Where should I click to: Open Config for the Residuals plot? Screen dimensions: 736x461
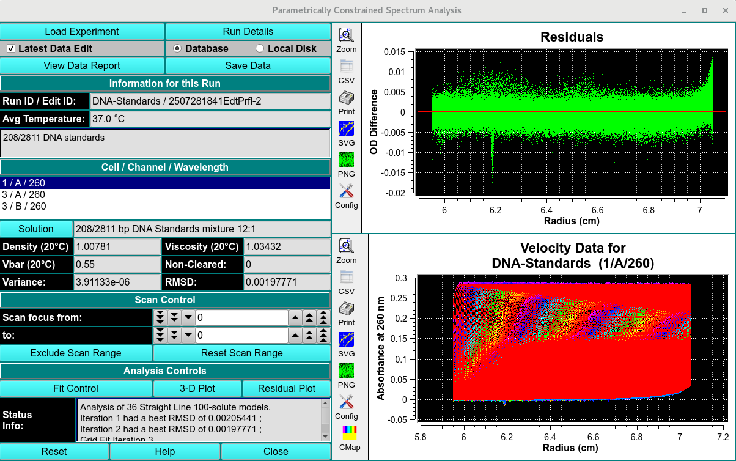coord(347,191)
